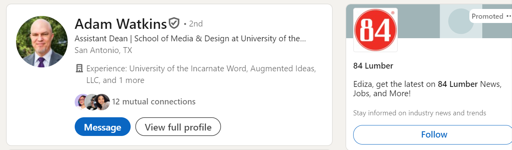
Task: Select the 84 Lumber red logo
Action: tap(375, 30)
